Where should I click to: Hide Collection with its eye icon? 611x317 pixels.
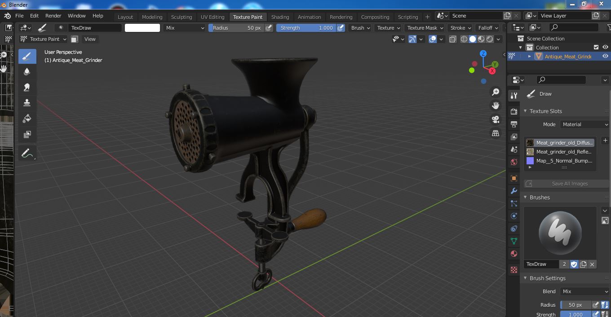pyautogui.click(x=605, y=47)
